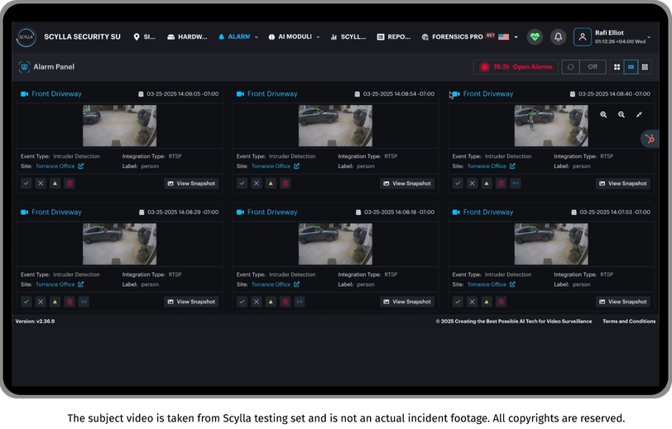Click the 19.2k Open Alarms button
Image resolution: width=672 pixels, height=429 pixels.
[x=516, y=67]
